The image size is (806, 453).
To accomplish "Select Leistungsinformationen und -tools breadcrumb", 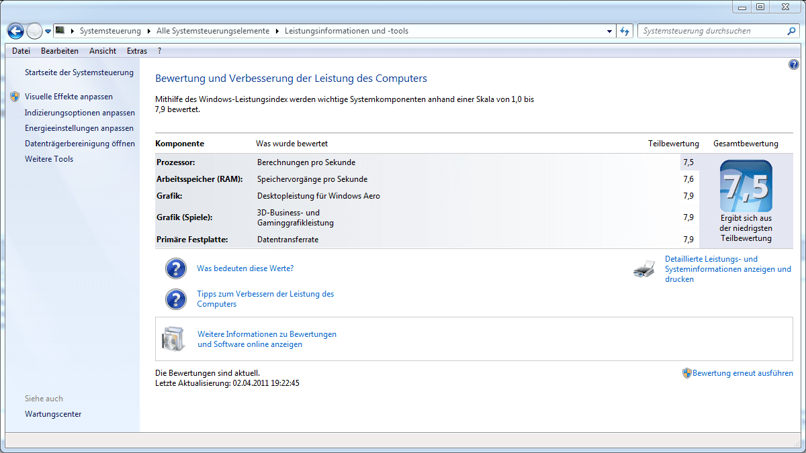I will 347,31.
